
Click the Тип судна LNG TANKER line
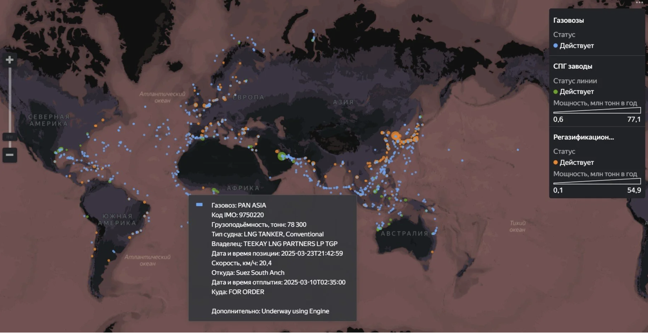(x=267, y=234)
